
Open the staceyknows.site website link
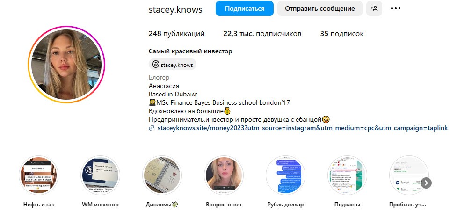point(303,128)
